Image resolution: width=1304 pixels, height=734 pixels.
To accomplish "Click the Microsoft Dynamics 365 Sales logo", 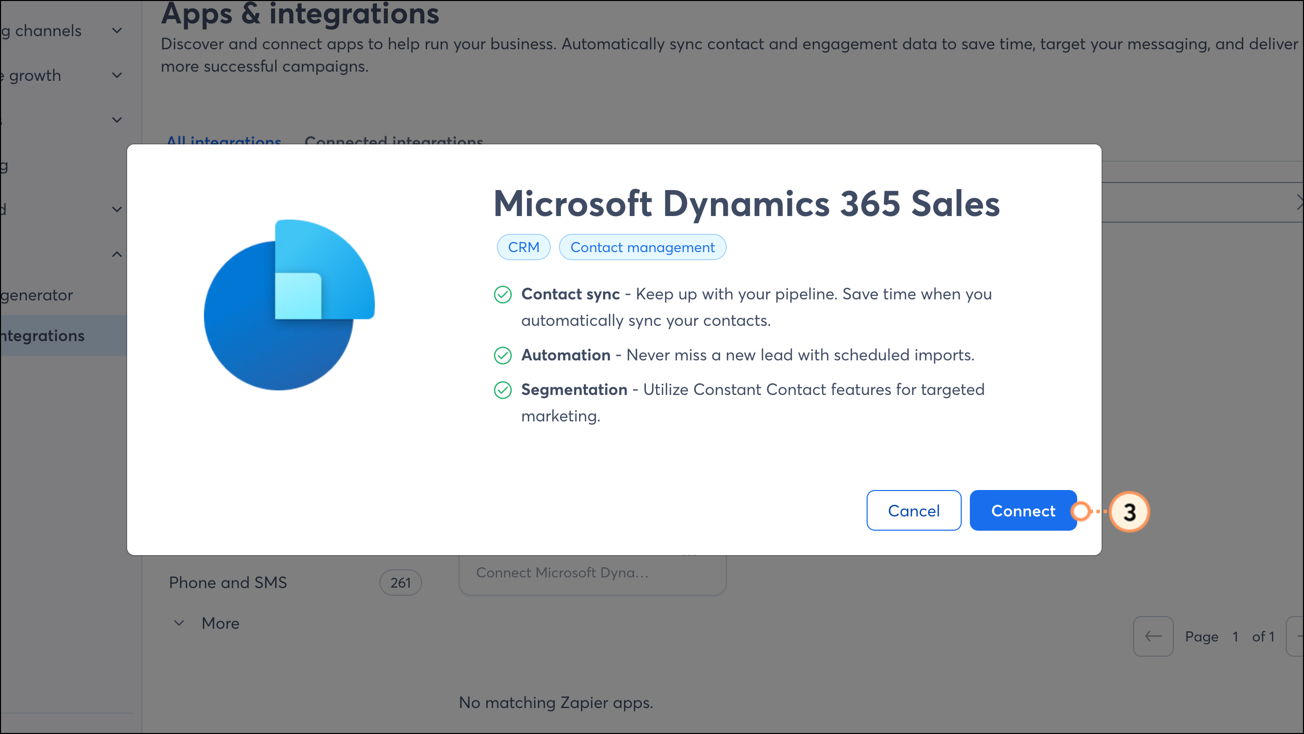I will (x=289, y=305).
